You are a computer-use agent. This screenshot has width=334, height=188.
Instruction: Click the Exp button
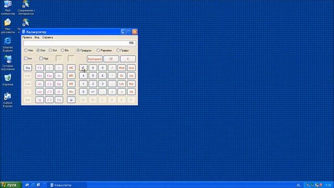coord(49,76)
